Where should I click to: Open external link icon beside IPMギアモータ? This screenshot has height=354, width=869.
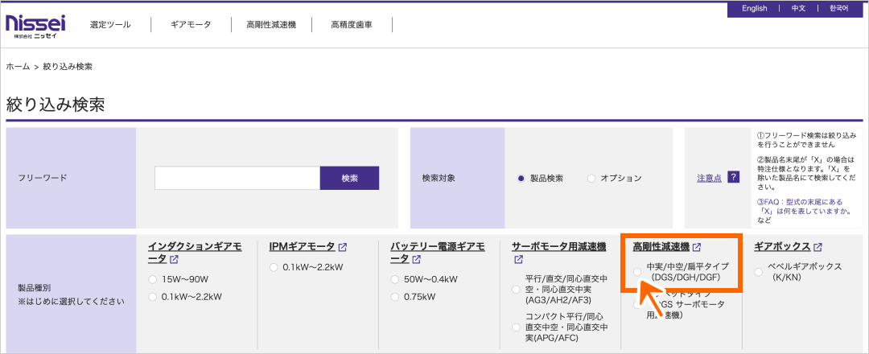tap(343, 247)
